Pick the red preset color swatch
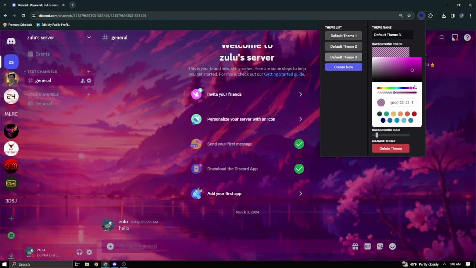The image size is (476, 268). click(x=414, y=114)
